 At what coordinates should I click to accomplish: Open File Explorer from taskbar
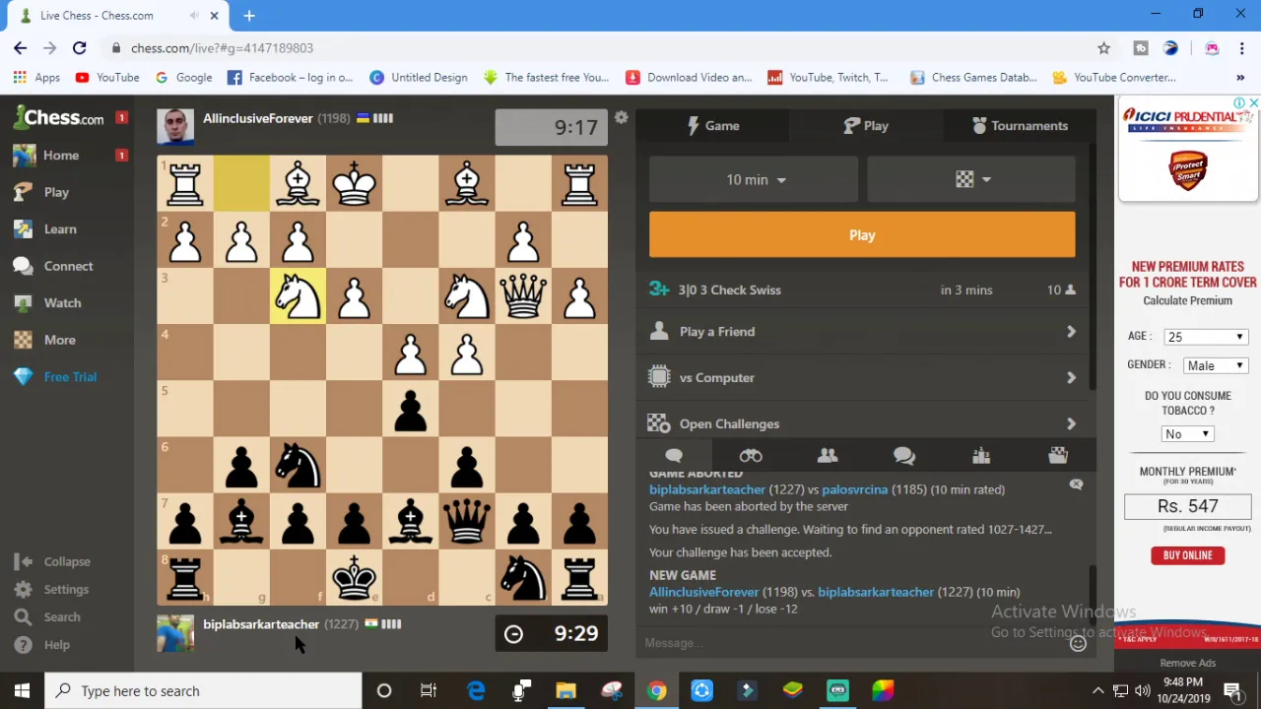click(565, 690)
